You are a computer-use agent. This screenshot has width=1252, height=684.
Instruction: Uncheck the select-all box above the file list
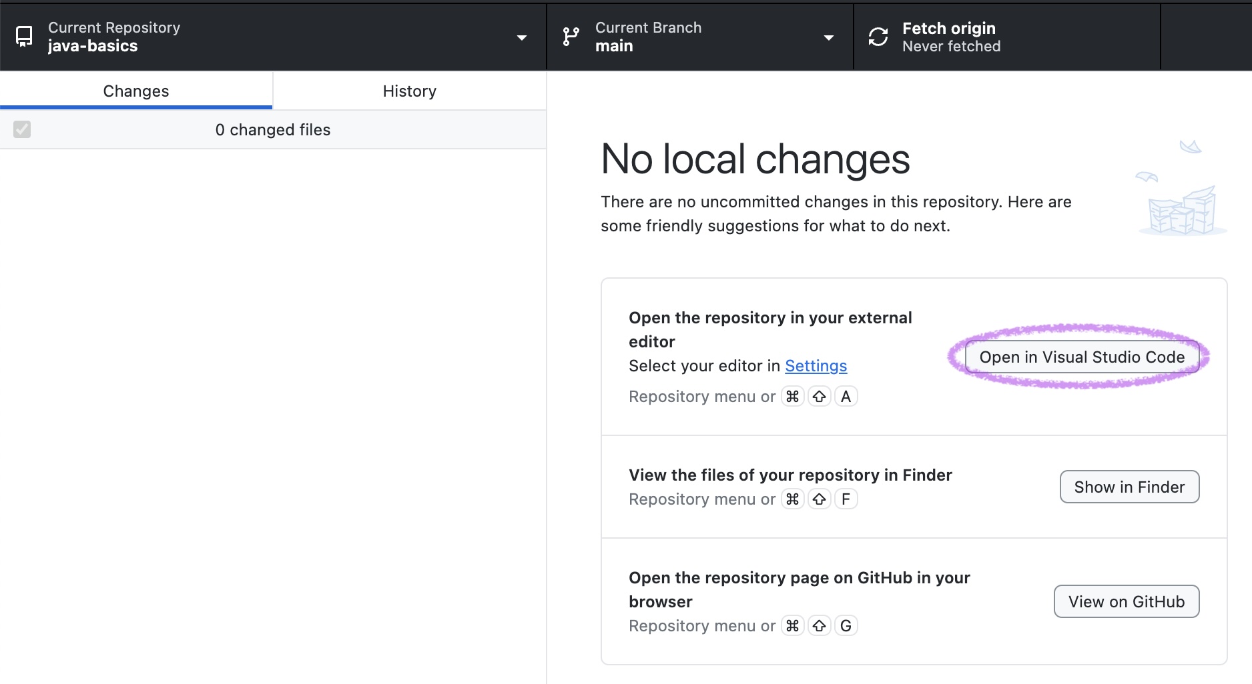(x=22, y=129)
